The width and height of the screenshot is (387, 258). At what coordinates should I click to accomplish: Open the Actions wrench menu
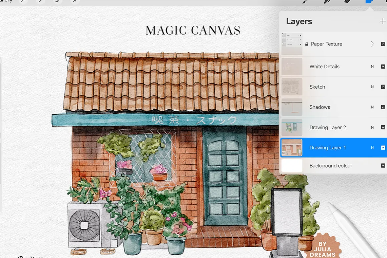[x=23, y=1]
